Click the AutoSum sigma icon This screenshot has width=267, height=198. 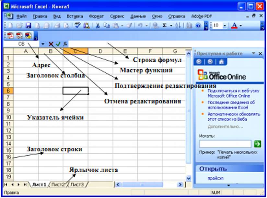165,26
